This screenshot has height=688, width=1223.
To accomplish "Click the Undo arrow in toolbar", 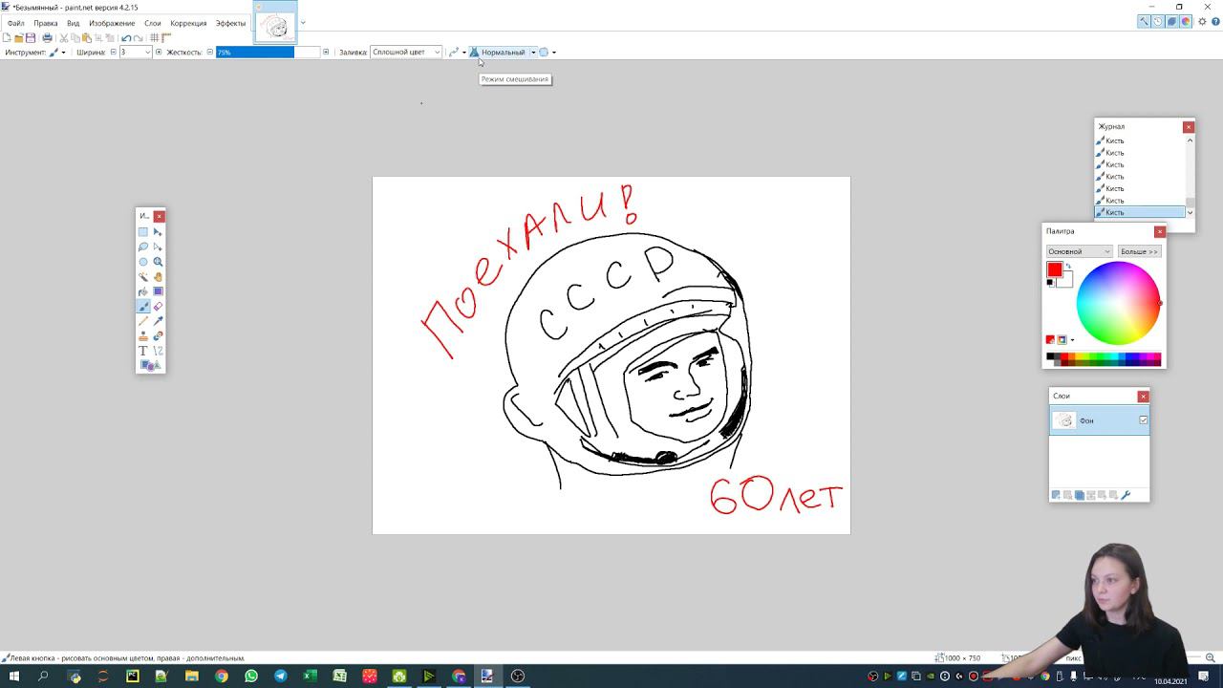I will (126, 38).
